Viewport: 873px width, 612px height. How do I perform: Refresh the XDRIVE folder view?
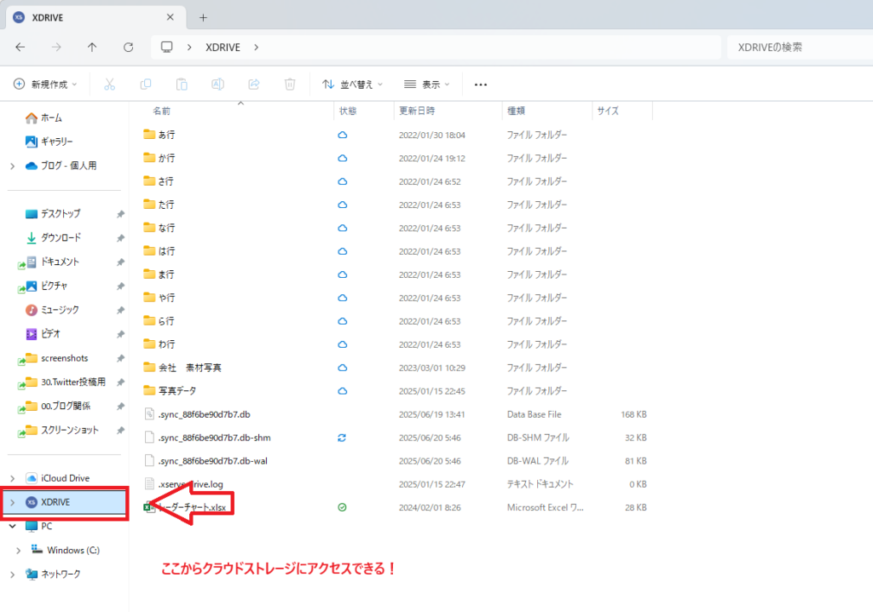pyautogui.click(x=128, y=48)
